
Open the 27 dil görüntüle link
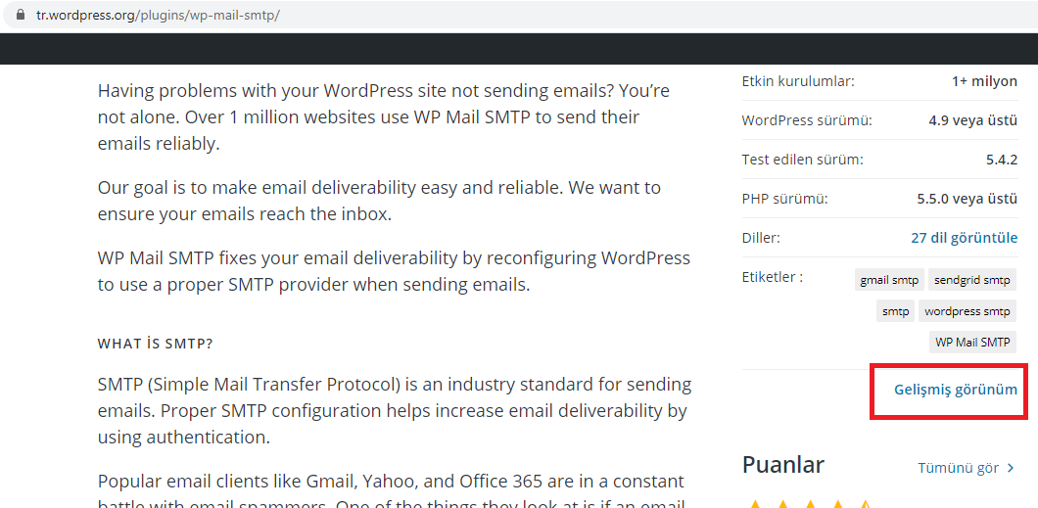[x=964, y=238]
